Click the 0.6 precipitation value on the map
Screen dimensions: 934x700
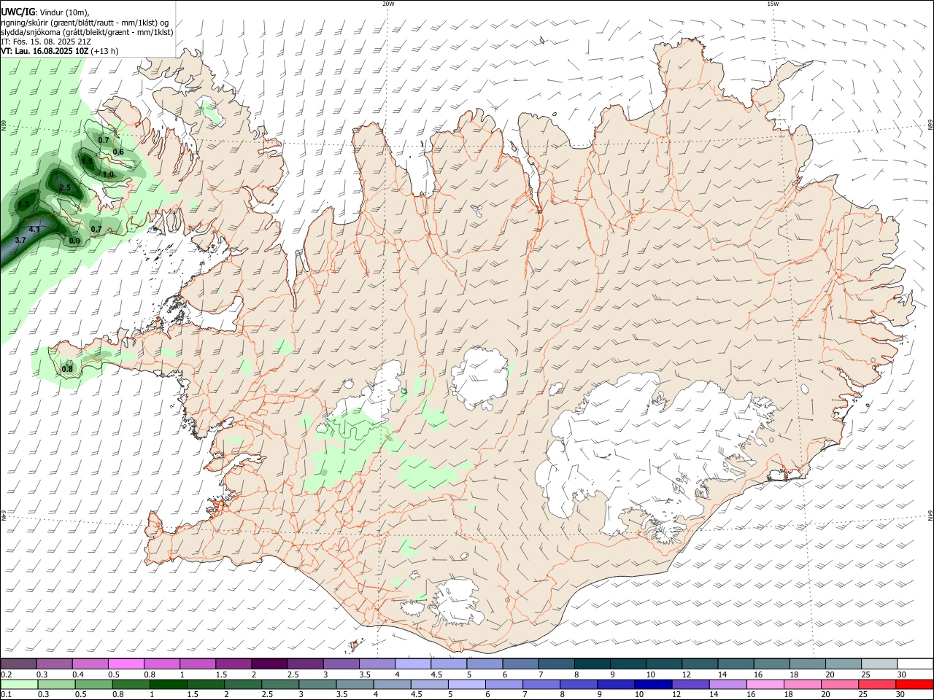(x=118, y=152)
